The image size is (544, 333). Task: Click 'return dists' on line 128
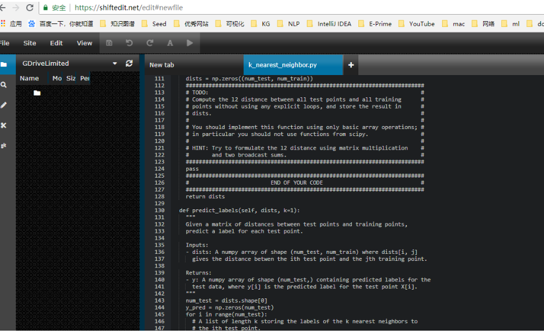coord(205,196)
